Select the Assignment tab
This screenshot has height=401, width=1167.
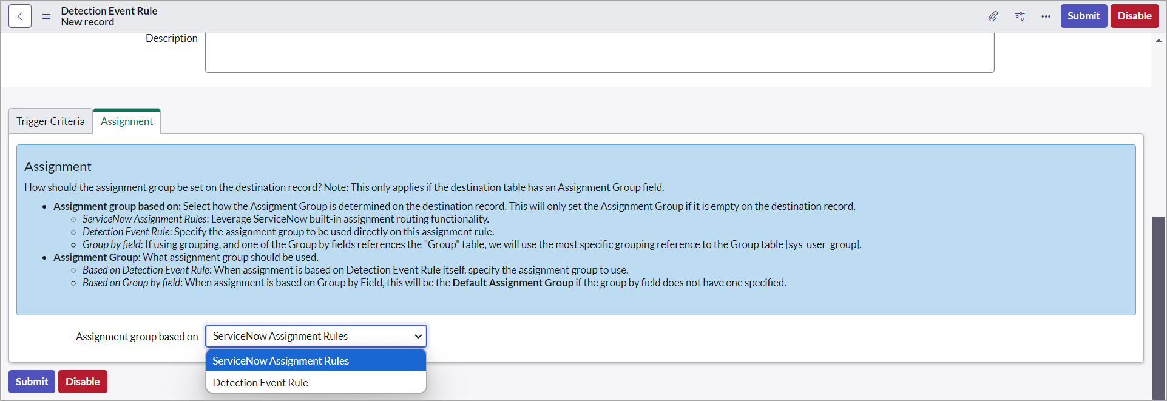tap(127, 121)
